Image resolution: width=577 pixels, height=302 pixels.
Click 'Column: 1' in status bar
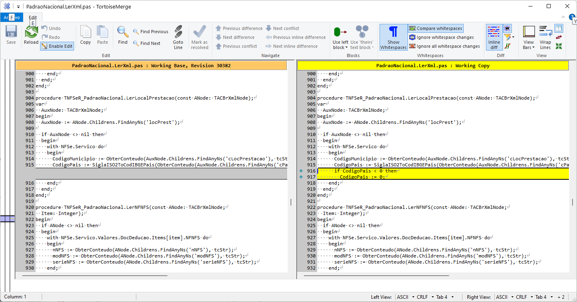pos(15,297)
